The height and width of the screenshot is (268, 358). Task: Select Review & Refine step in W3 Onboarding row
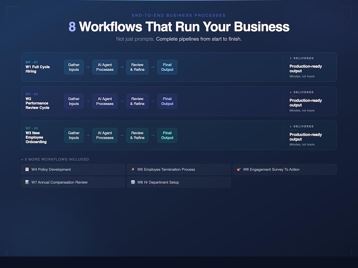tap(137, 135)
